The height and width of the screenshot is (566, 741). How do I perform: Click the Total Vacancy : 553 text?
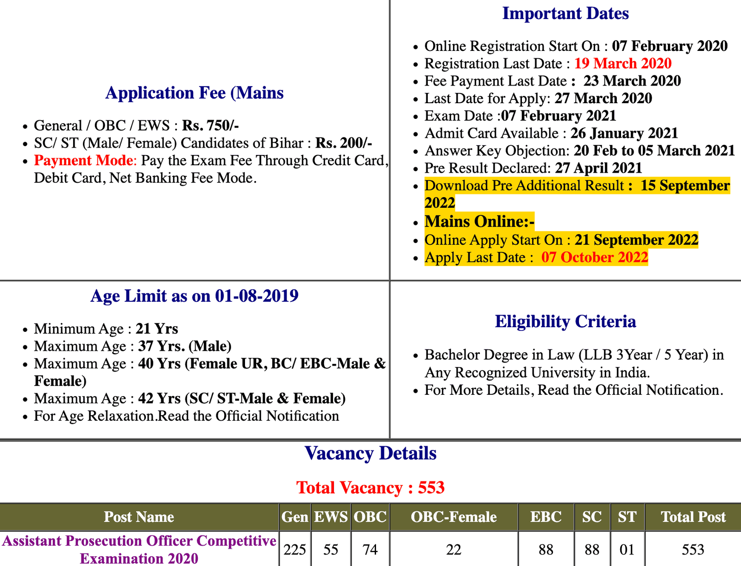(x=370, y=487)
